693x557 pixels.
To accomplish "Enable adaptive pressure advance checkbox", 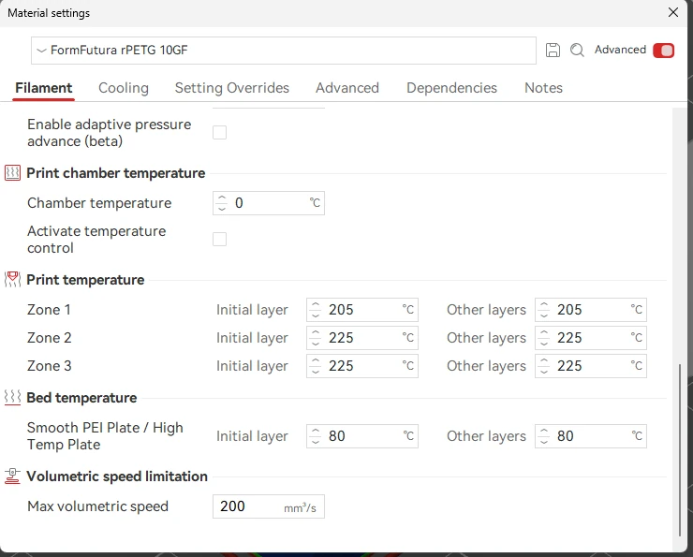I will pyautogui.click(x=220, y=133).
